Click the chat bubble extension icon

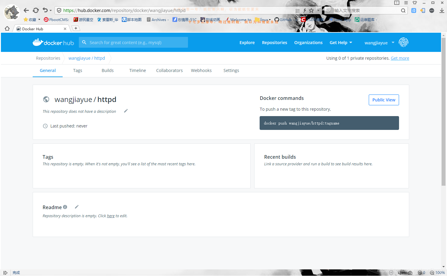(x=432, y=10)
